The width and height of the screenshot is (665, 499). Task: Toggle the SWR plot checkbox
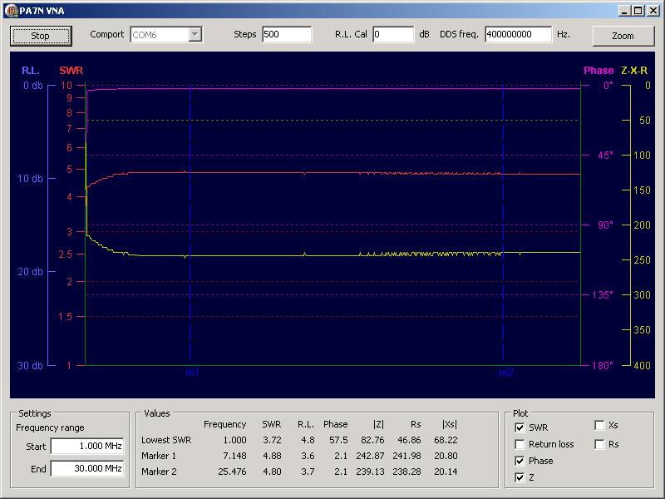coord(520,427)
